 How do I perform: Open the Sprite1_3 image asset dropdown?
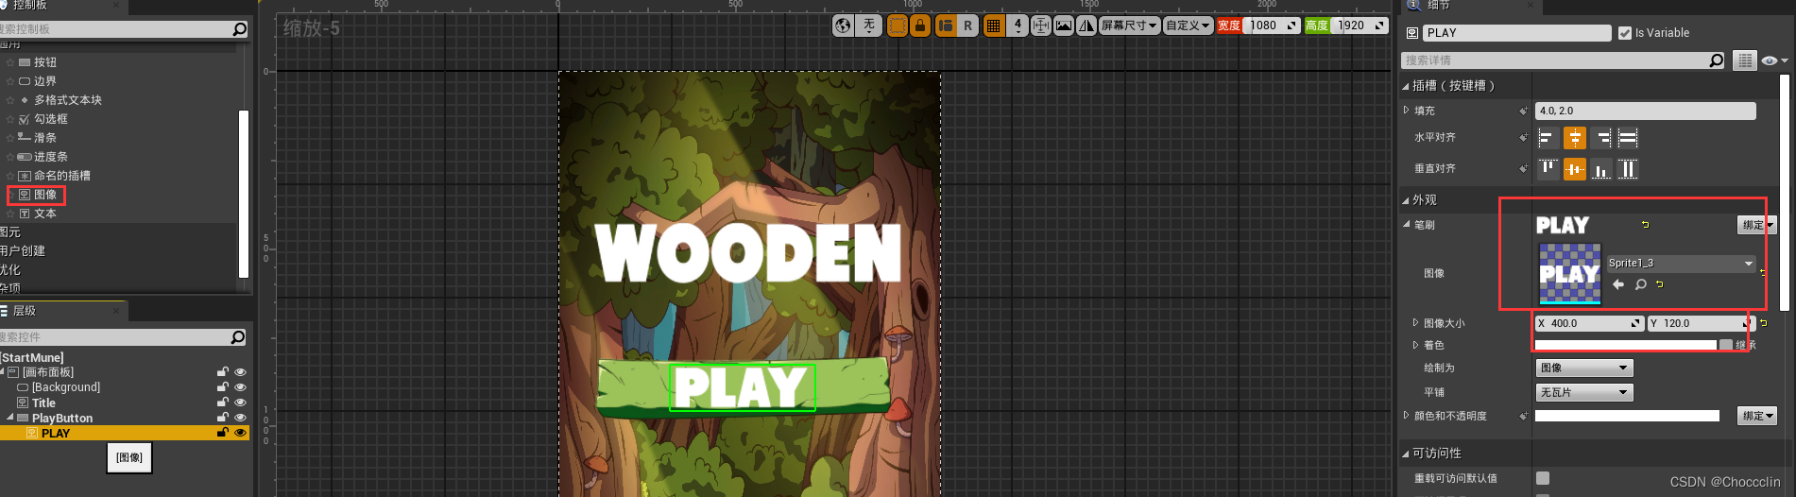click(1681, 264)
